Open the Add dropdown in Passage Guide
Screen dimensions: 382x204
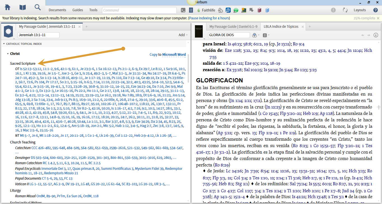[183, 35]
